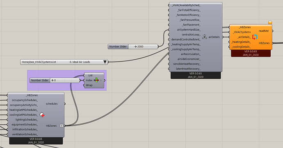Click the List Item component icon
Screen dimensions: 283x148
coord(96,80)
